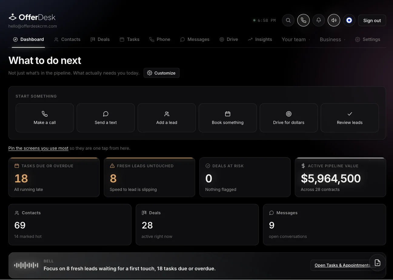Open the Phone tab
The image size is (393, 280).
160,39
